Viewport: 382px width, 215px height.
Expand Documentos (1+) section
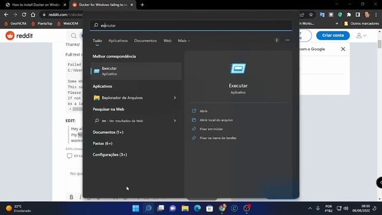[x=108, y=132]
